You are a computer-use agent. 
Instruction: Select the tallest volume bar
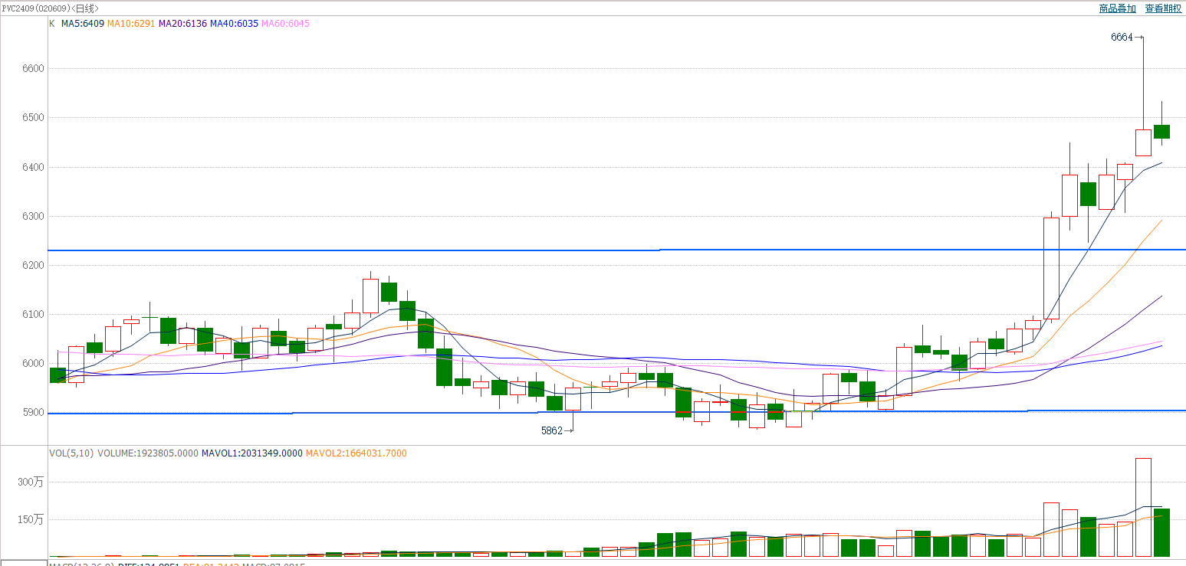coord(1143,507)
